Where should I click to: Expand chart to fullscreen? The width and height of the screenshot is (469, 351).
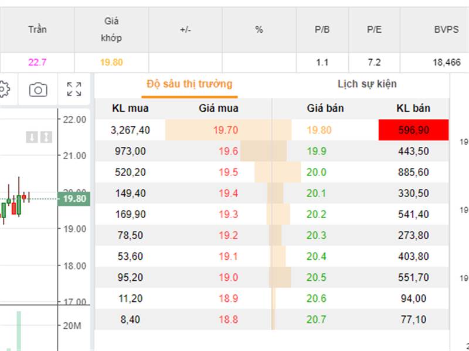pyautogui.click(x=74, y=90)
